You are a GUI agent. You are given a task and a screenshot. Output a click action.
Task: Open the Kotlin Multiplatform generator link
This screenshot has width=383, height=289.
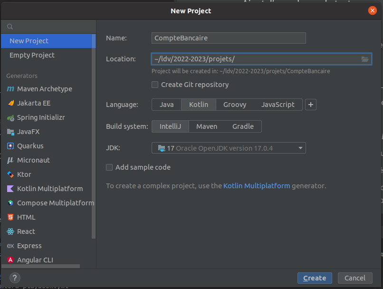(257, 186)
